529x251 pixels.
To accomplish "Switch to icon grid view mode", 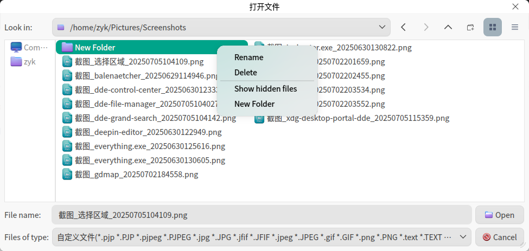I will [493, 27].
